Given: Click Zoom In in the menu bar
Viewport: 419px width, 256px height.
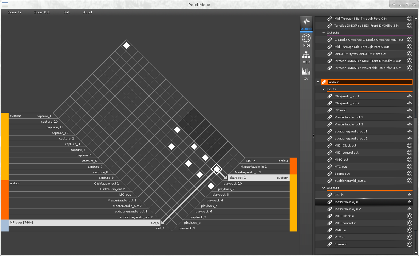Looking at the screenshot, I should coord(14,12).
